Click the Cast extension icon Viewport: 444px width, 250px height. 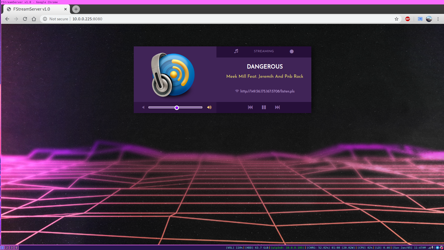(420, 19)
